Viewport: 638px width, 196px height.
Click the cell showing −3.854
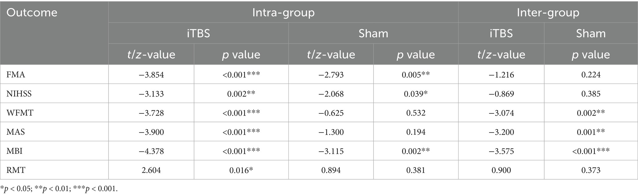tap(151, 75)
